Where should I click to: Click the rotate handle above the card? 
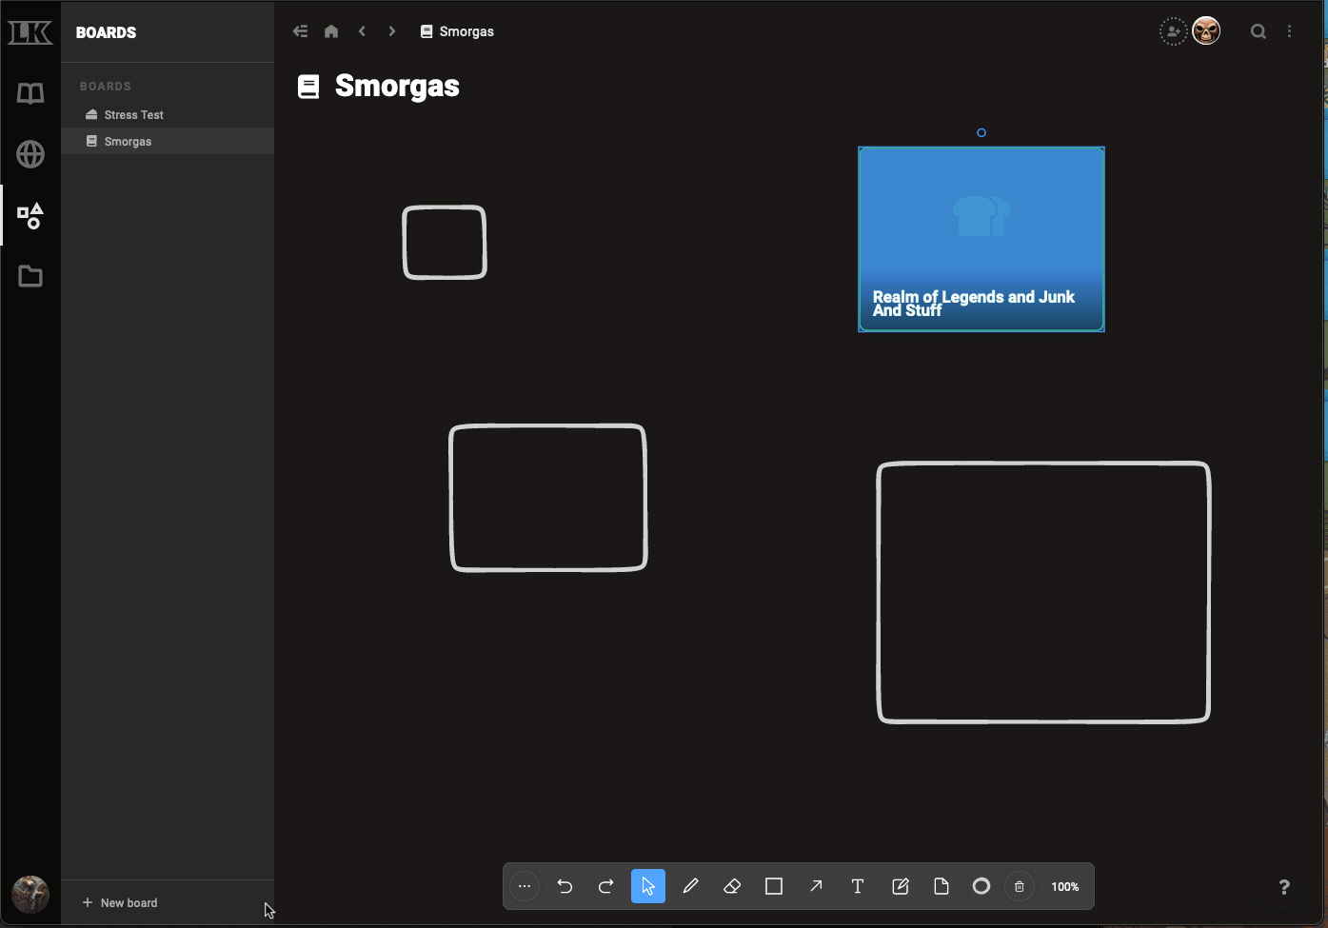coord(981,132)
